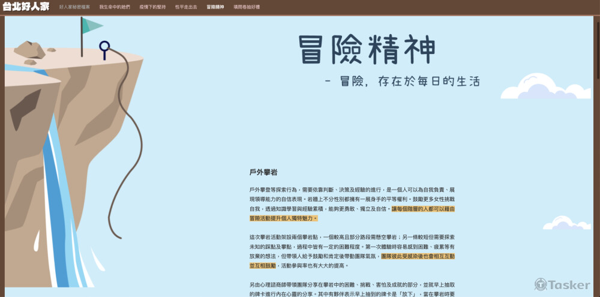Screen dimensions: 600x297
Task: Go to the 我生命中的她們 section
Action: pyautogui.click(x=114, y=7)
